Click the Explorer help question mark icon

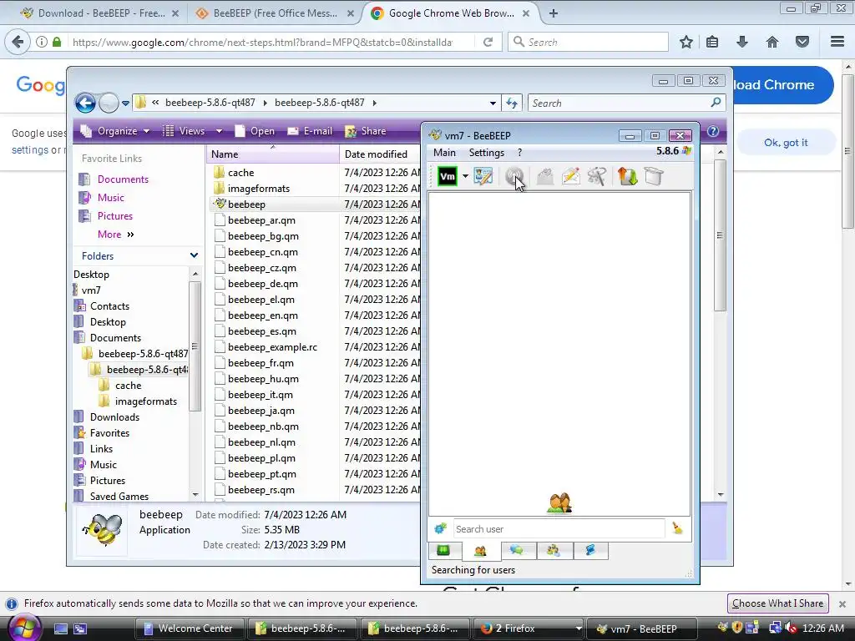tap(713, 131)
